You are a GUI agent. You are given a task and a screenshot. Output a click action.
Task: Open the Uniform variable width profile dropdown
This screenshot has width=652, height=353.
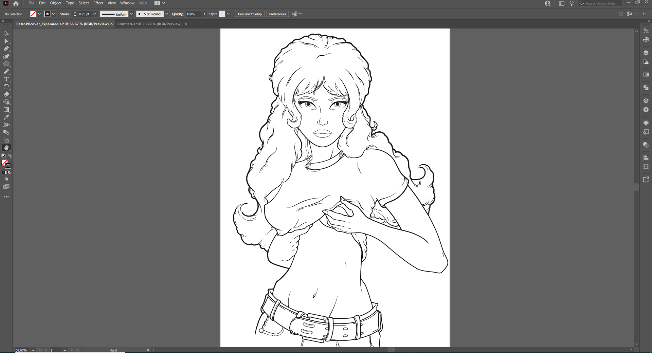pos(131,14)
